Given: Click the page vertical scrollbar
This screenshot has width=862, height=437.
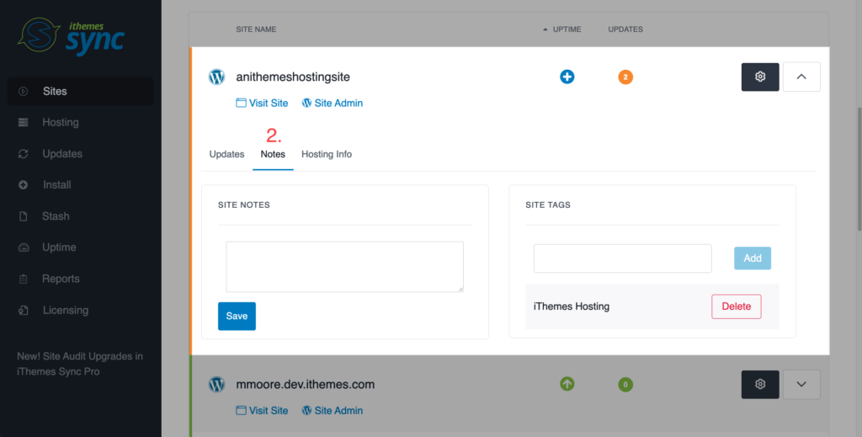Looking at the screenshot, I should tap(859, 169).
